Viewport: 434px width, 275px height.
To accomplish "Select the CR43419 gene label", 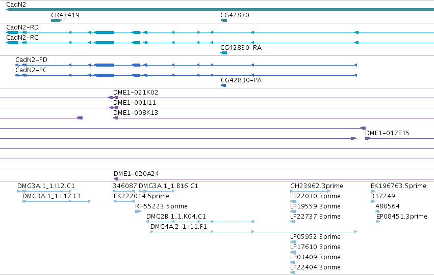I will [65, 15].
